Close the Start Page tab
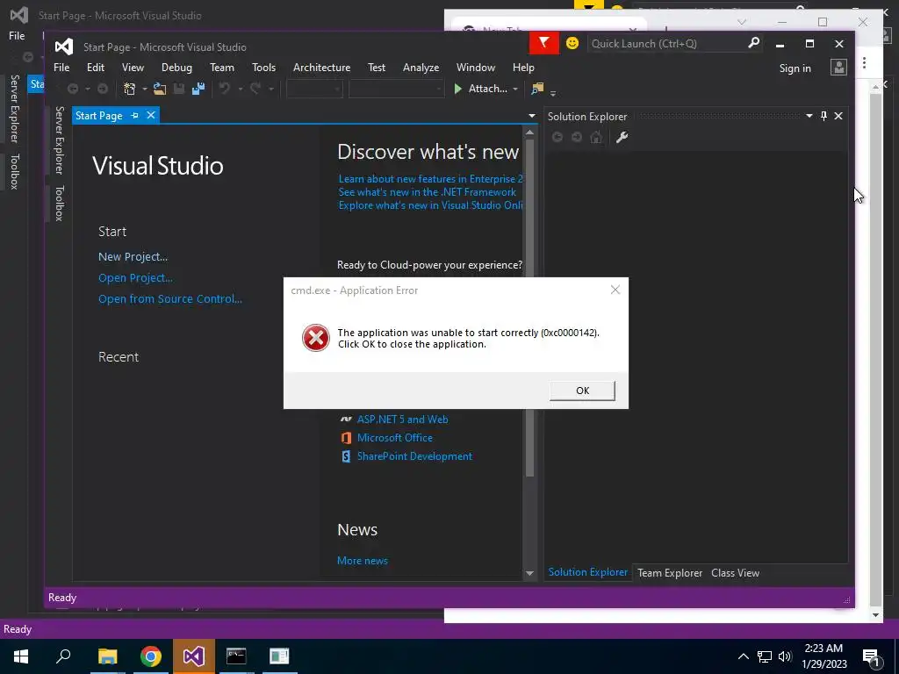899x674 pixels. 151,116
